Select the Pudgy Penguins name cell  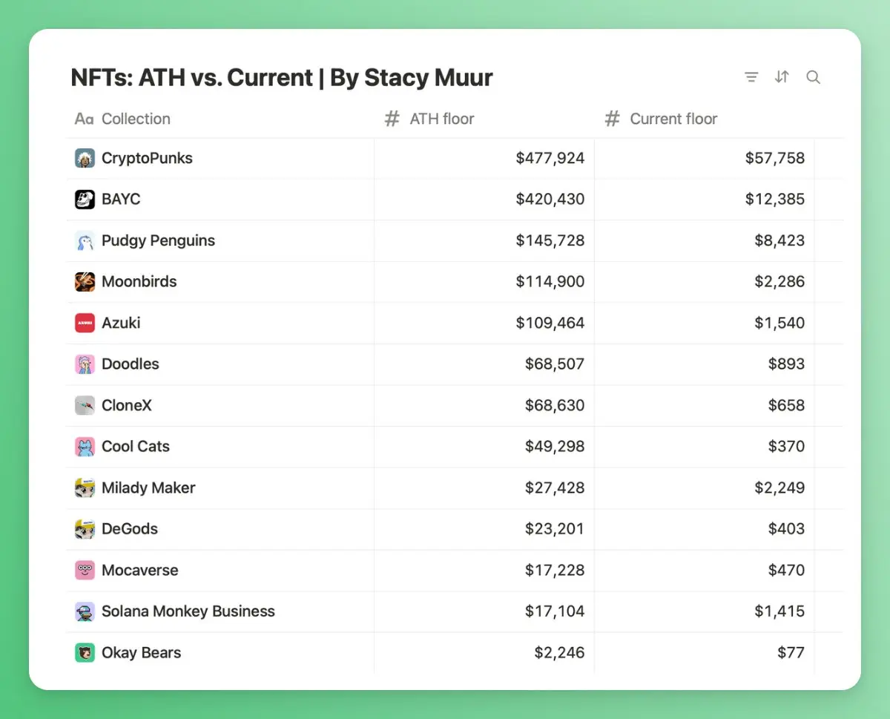pyautogui.click(x=220, y=240)
